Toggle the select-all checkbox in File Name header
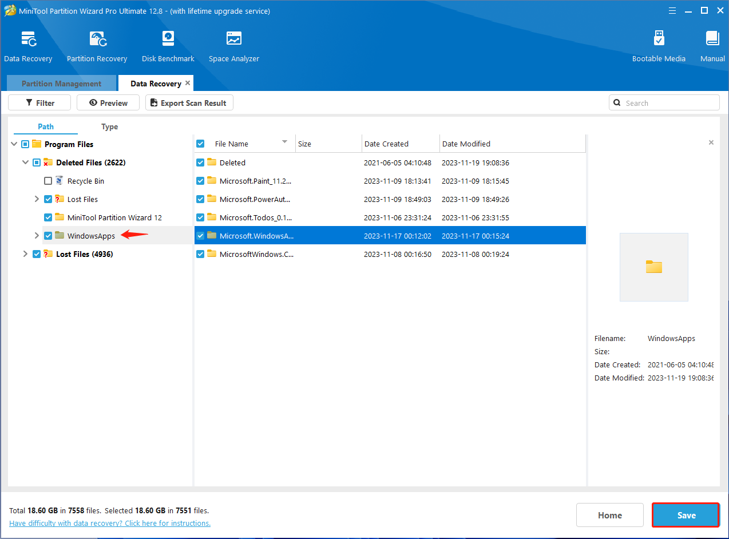Screen dimensions: 729x539 (200, 144)
